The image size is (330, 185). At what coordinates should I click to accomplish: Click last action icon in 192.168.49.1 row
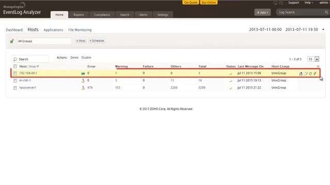tap(315, 73)
